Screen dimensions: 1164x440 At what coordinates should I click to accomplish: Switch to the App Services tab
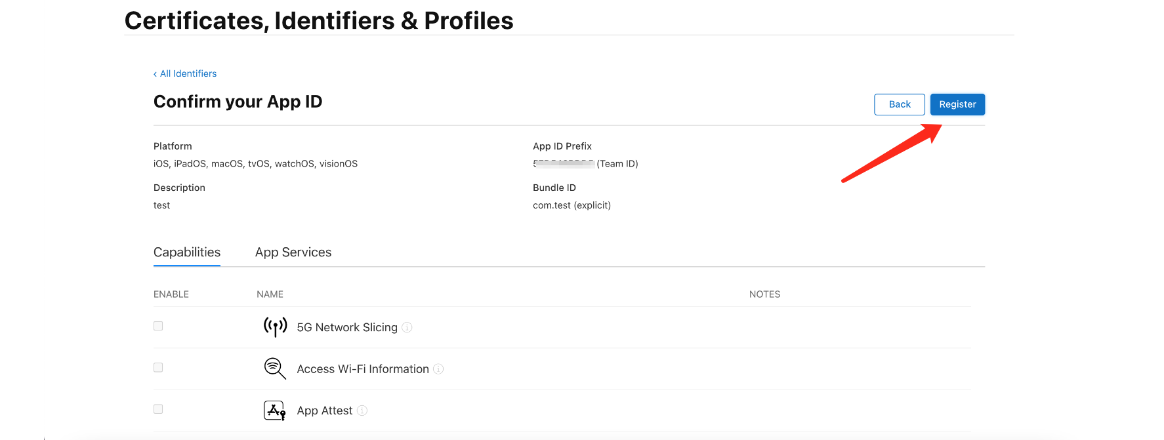[293, 252]
